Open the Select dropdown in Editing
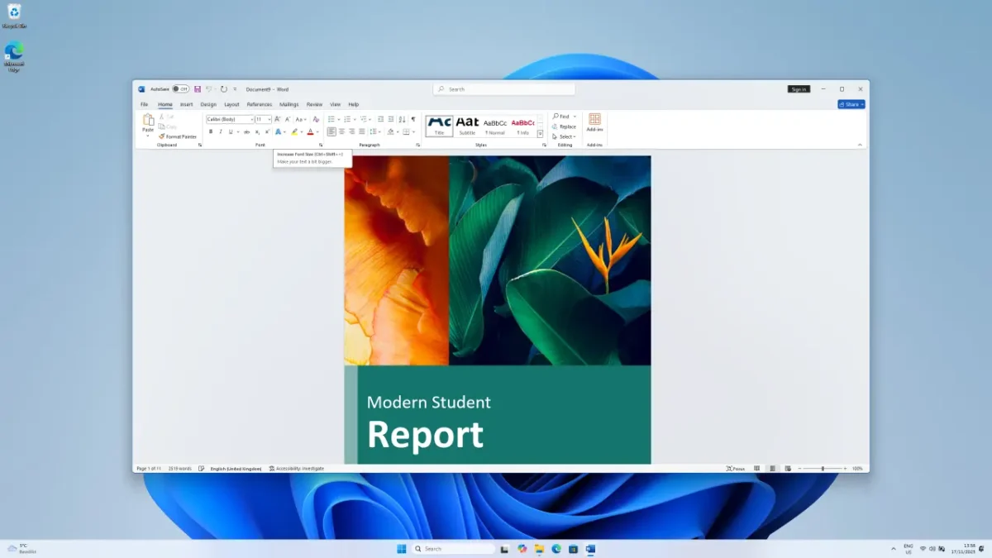This screenshot has height=558, width=992. tap(565, 136)
